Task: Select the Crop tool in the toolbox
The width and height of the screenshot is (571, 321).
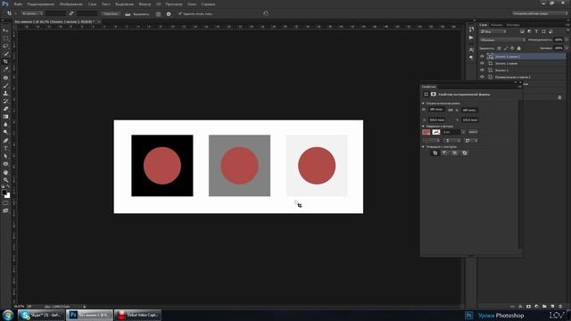Action: coord(5,62)
